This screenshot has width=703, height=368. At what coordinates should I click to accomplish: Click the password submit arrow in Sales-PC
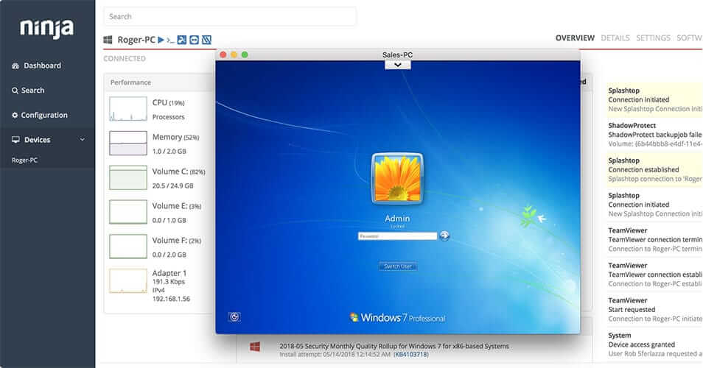[444, 236]
